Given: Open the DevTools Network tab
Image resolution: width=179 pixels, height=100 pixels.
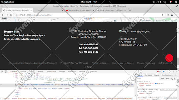Looking at the screenshot, I should pos(41,72).
